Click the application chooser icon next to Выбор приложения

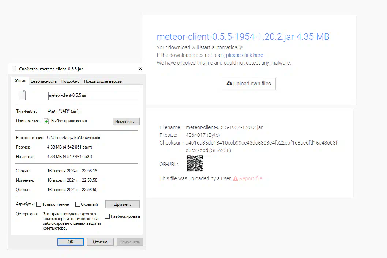tap(46, 121)
